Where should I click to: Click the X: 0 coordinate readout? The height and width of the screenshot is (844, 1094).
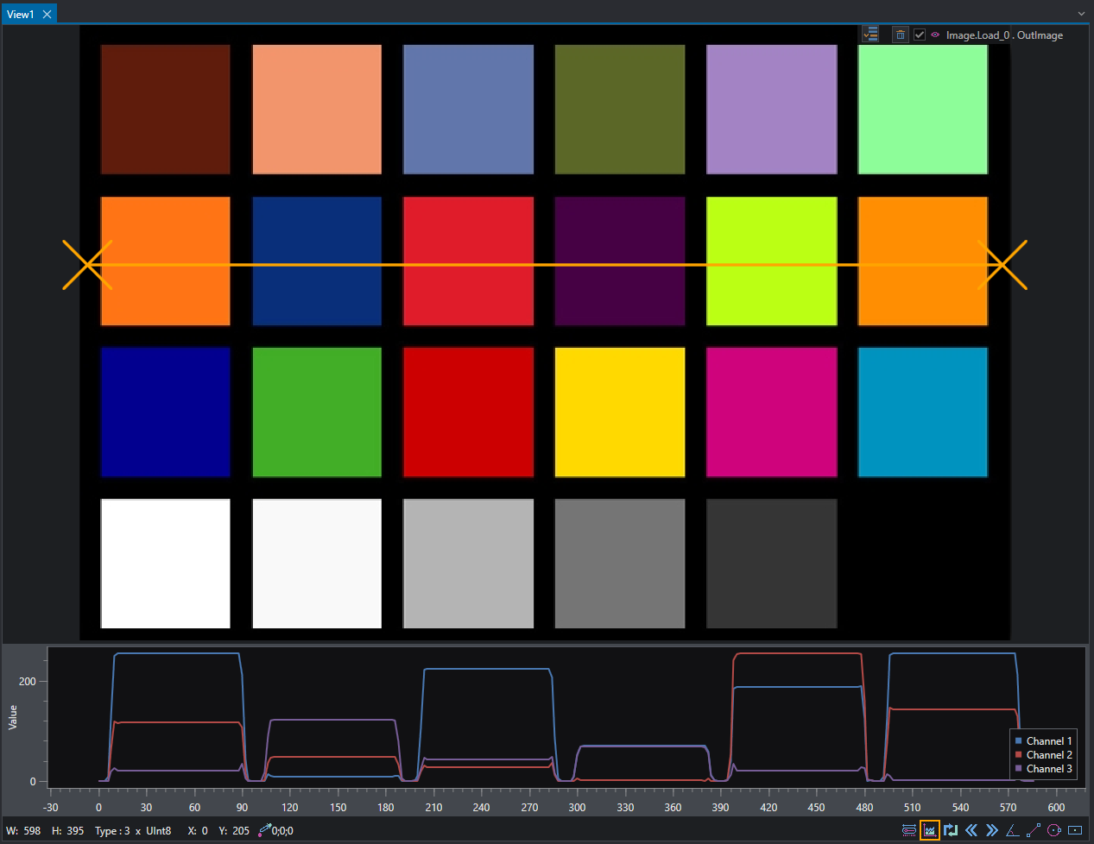[x=198, y=831]
